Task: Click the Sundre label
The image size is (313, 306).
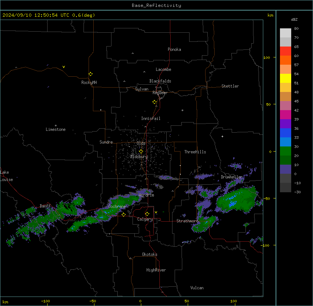Action: coord(106,142)
